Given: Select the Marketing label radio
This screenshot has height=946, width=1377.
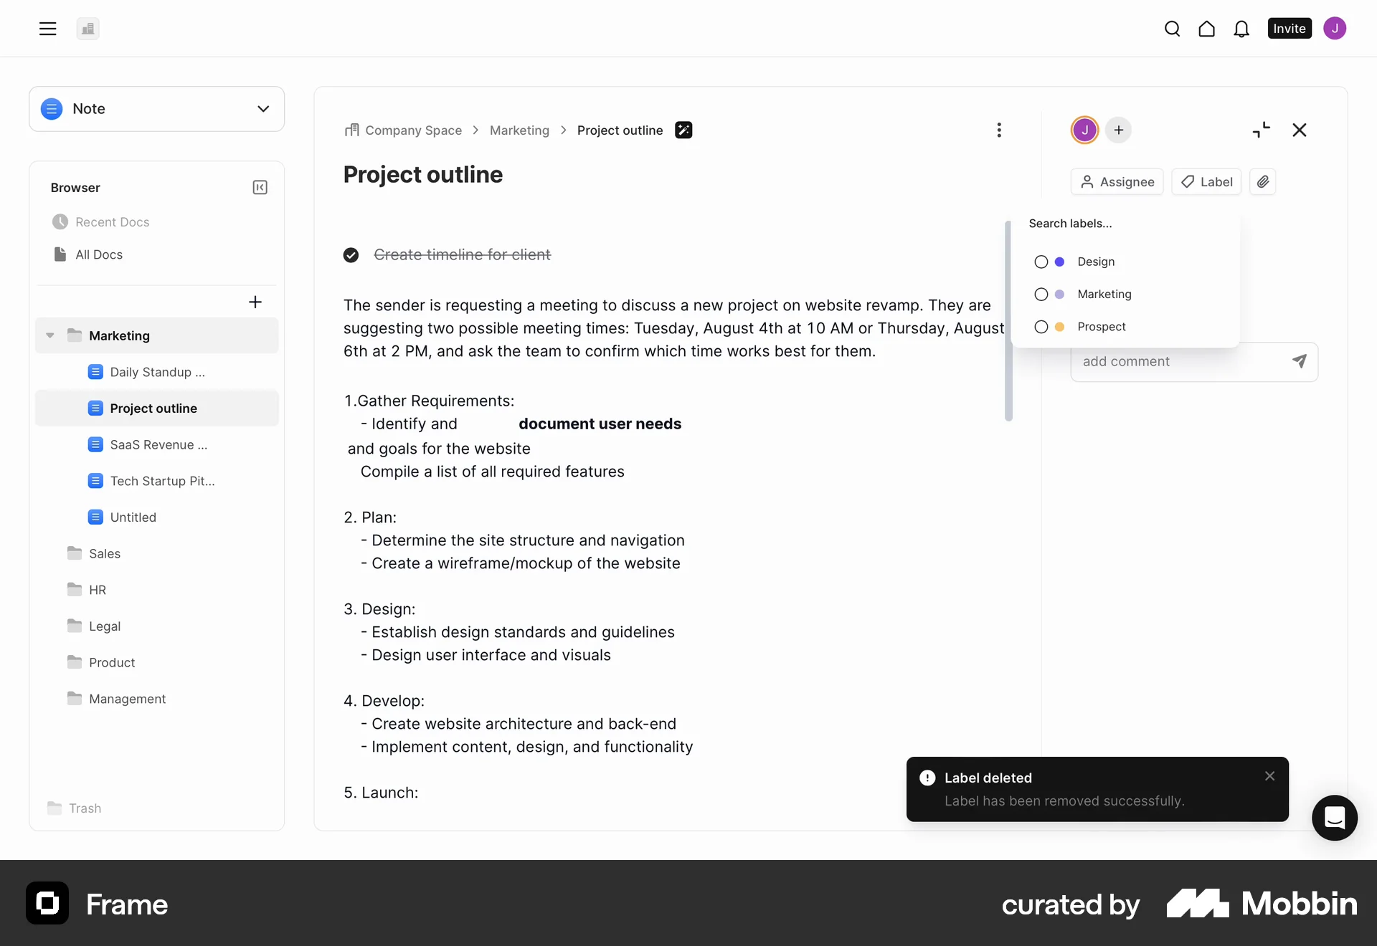Looking at the screenshot, I should pos(1041,295).
